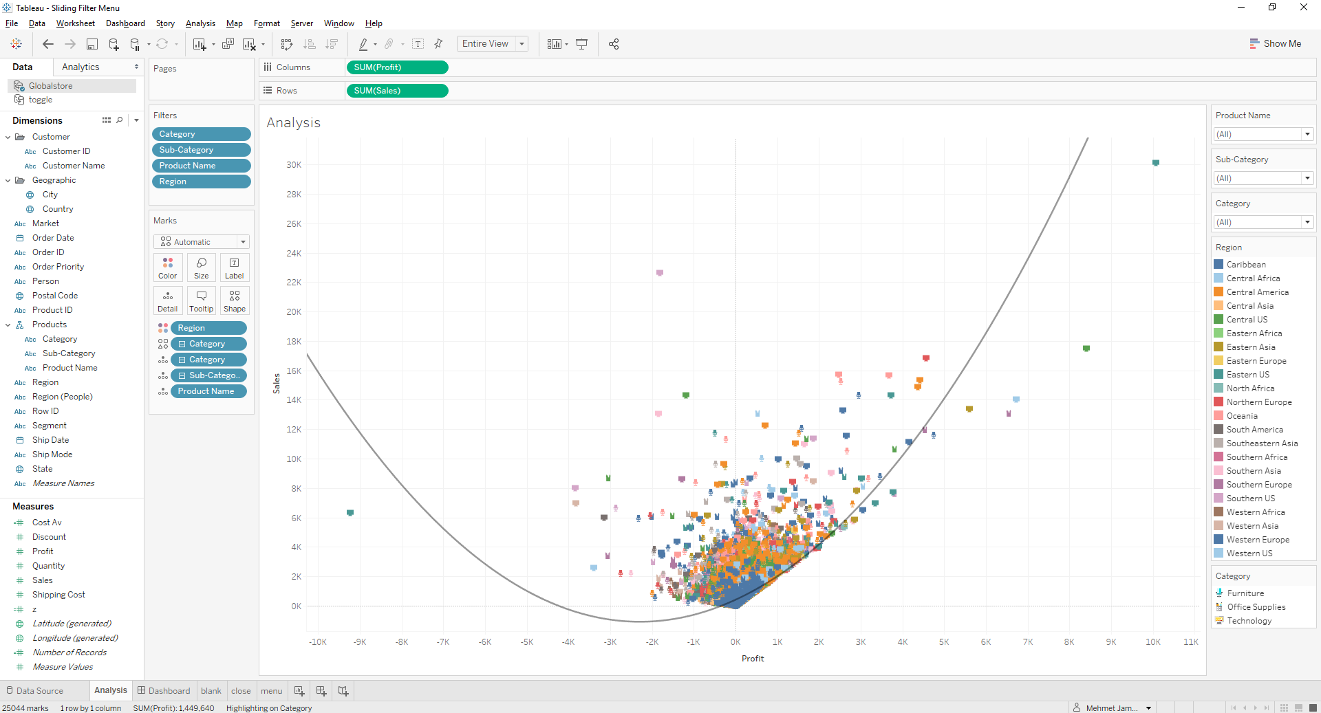Viewport: 1321px width, 713px height.
Task: Open the Format menu
Action: pyautogui.click(x=267, y=23)
